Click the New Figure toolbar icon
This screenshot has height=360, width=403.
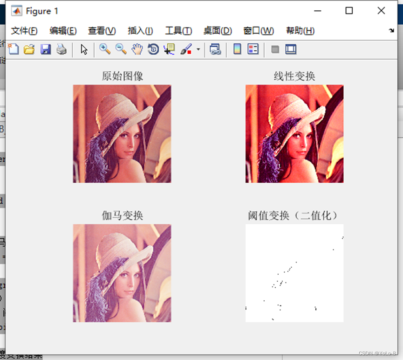click(x=14, y=49)
